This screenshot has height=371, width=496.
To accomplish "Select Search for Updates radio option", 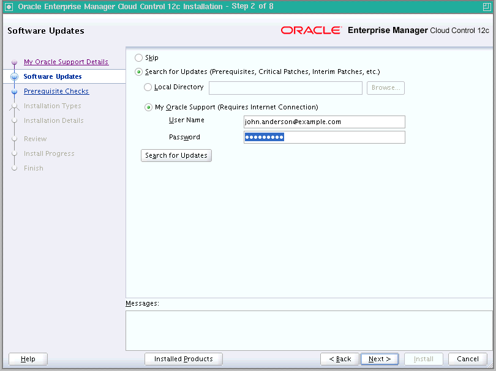I will 138,72.
